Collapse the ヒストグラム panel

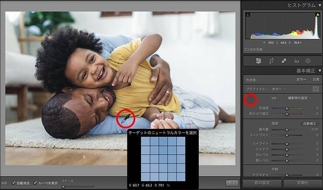[x=320, y=5]
